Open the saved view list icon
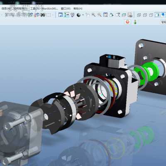166x166 pixels. pyautogui.click(x=118, y=15)
